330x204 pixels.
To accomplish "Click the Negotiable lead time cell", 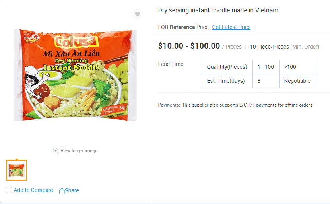I will [297, 81].
